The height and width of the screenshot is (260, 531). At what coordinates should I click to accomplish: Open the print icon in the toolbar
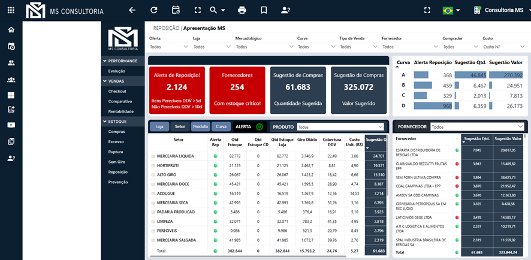pos(242,10)
